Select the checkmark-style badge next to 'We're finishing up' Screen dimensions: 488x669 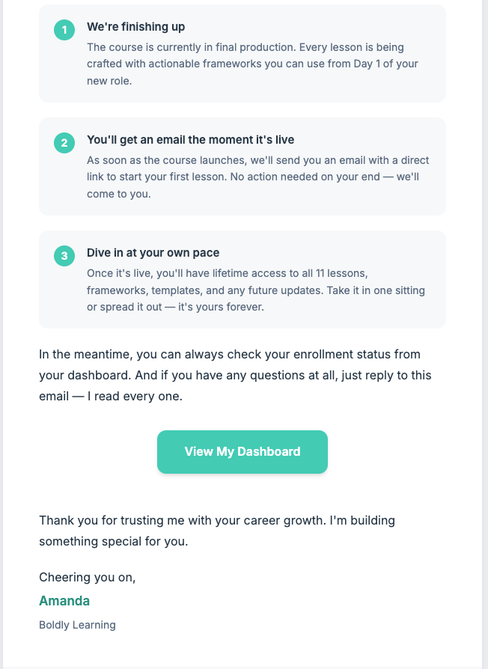point(64,31)
